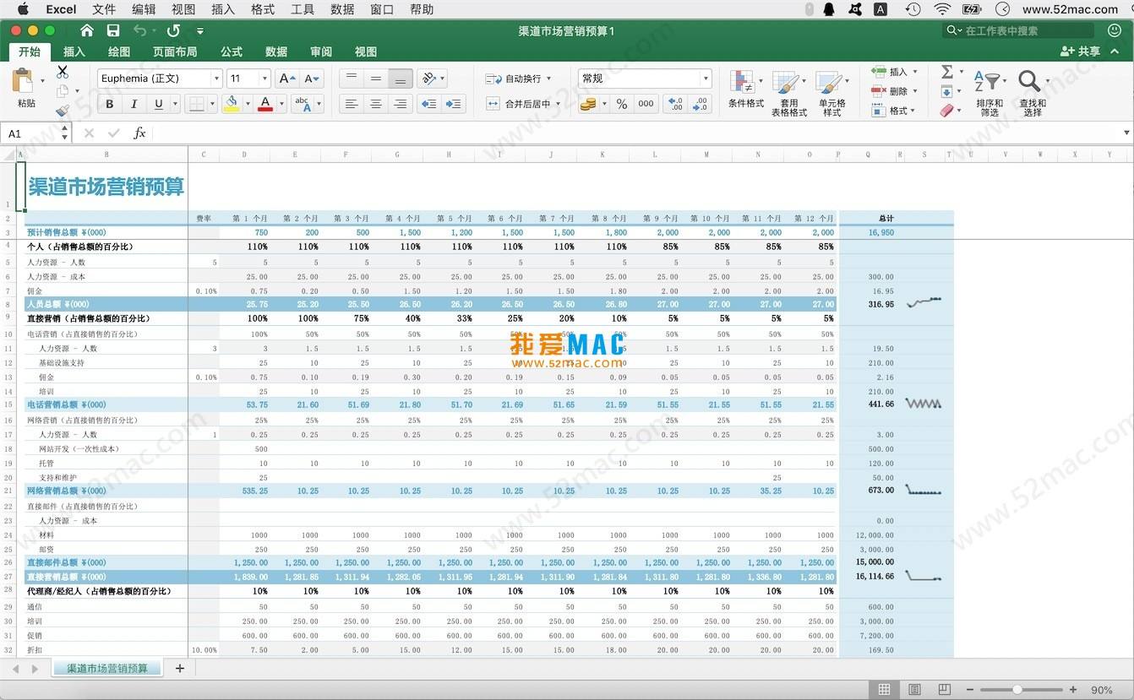The image size is (1134, 700).
Task: Click the zoom slider handle
Action: [1018, 690]
